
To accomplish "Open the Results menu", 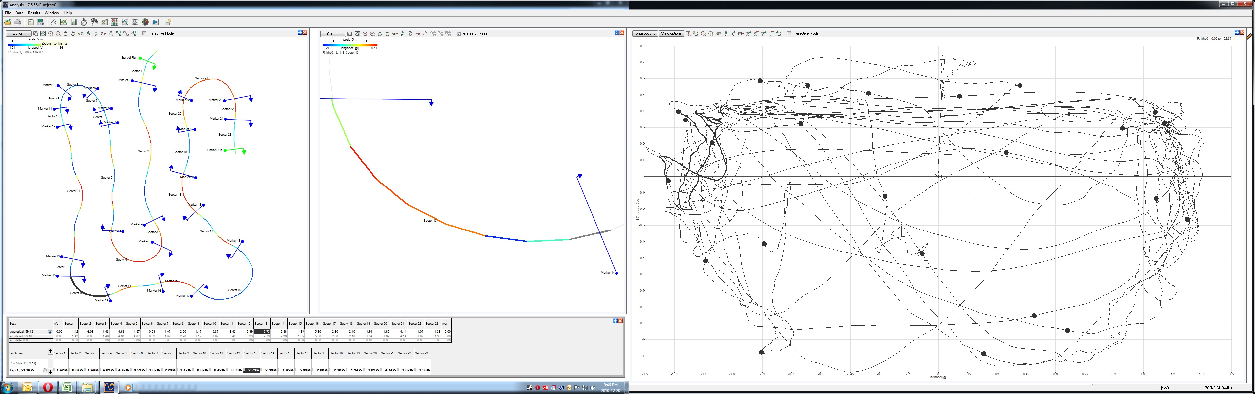I will (x=34, y=13).
